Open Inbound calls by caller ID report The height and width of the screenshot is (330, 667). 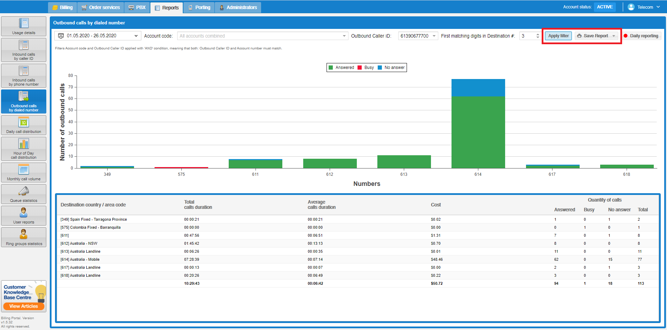[24, 50]
